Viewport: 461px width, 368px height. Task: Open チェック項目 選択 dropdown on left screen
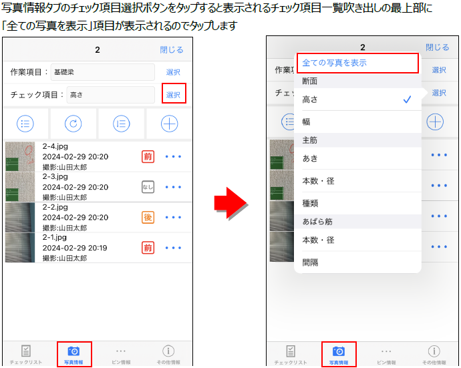[x=173, y=95]
